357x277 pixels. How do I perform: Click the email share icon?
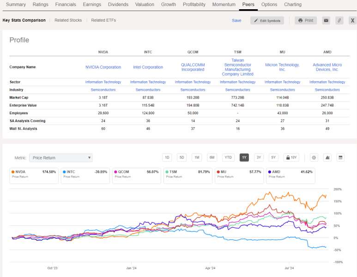point(326,20)
